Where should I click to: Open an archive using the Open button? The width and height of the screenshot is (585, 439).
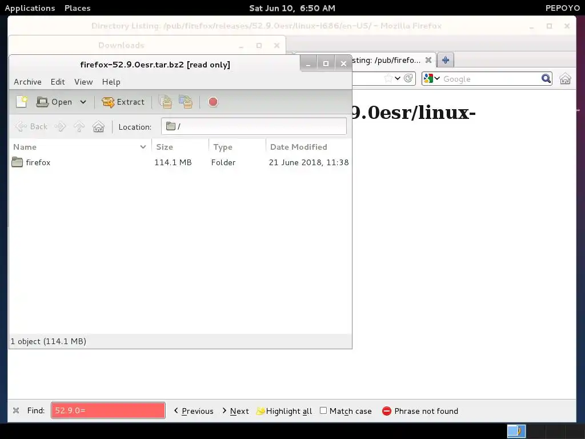pos(54,102)
